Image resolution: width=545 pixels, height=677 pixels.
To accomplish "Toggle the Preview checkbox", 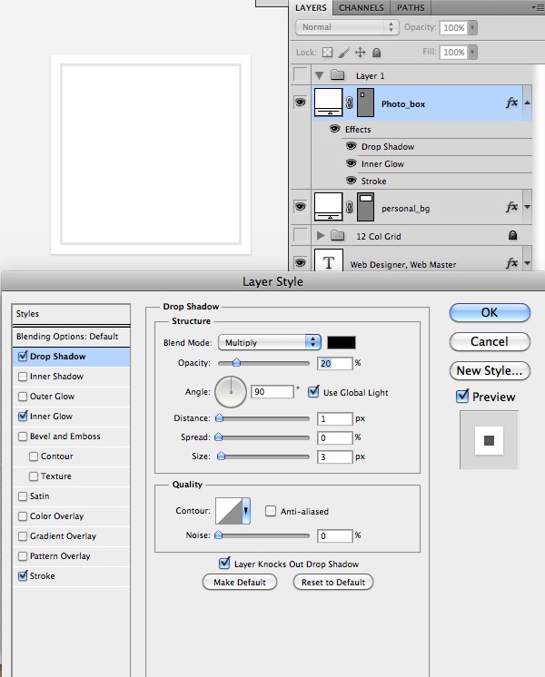I will (462, 396).
